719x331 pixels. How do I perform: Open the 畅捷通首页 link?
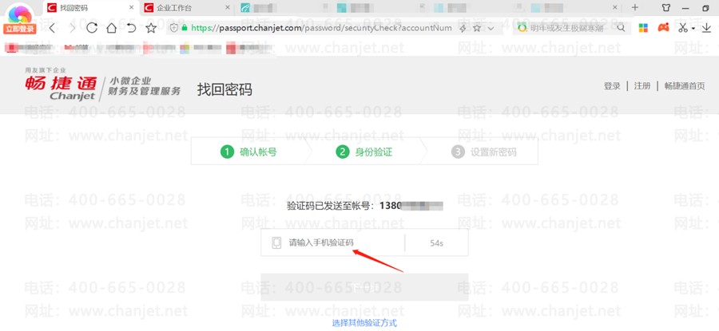(x=684, y=86)
